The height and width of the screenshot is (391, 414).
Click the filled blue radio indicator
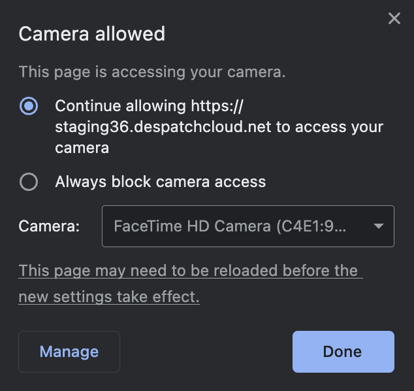(x=29, y=106)
